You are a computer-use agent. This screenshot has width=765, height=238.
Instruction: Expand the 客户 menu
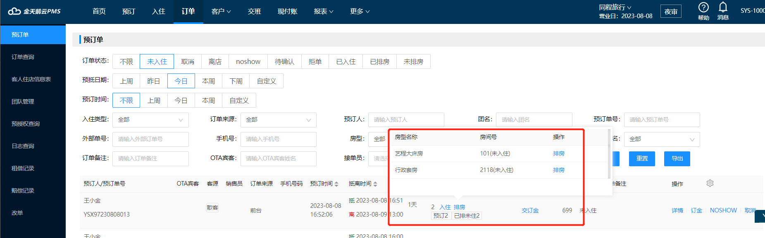click(x=221, y=12)
